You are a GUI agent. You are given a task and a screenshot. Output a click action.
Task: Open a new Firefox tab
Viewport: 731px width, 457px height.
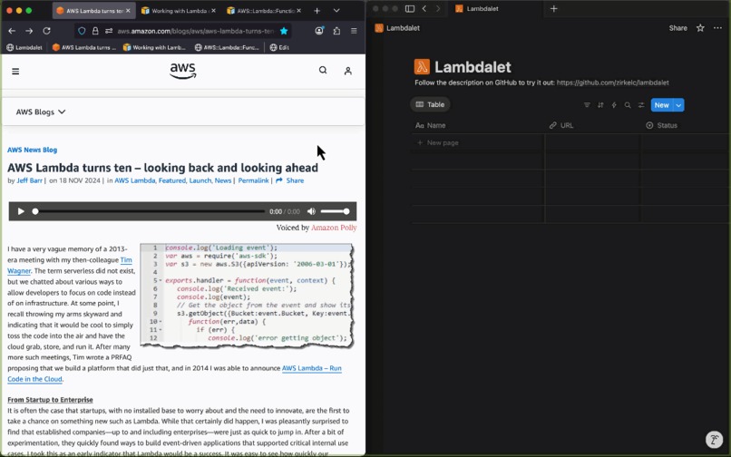(317, 10)
